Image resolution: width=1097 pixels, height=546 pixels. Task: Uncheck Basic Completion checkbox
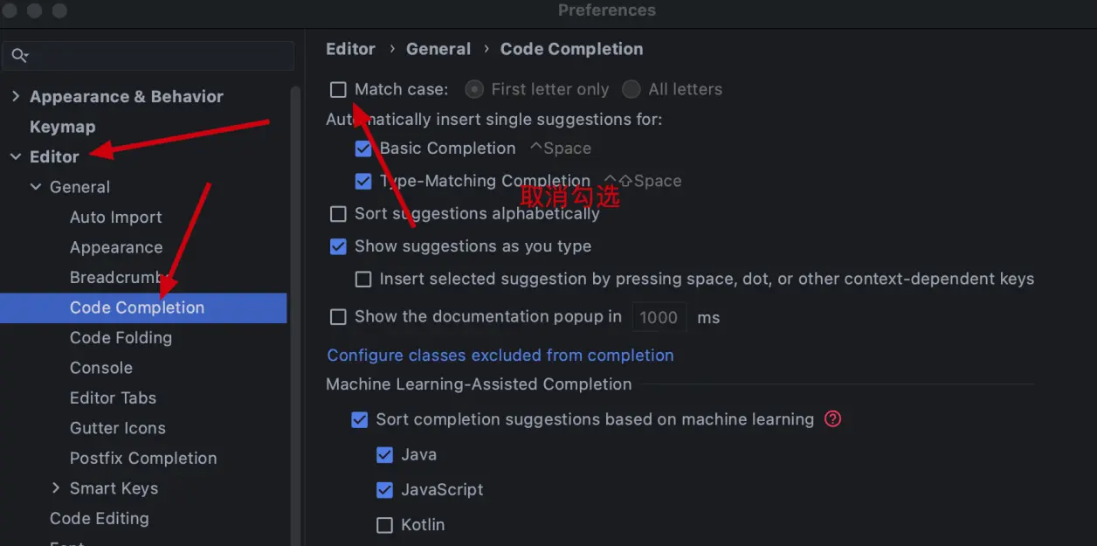coord(363,149)
